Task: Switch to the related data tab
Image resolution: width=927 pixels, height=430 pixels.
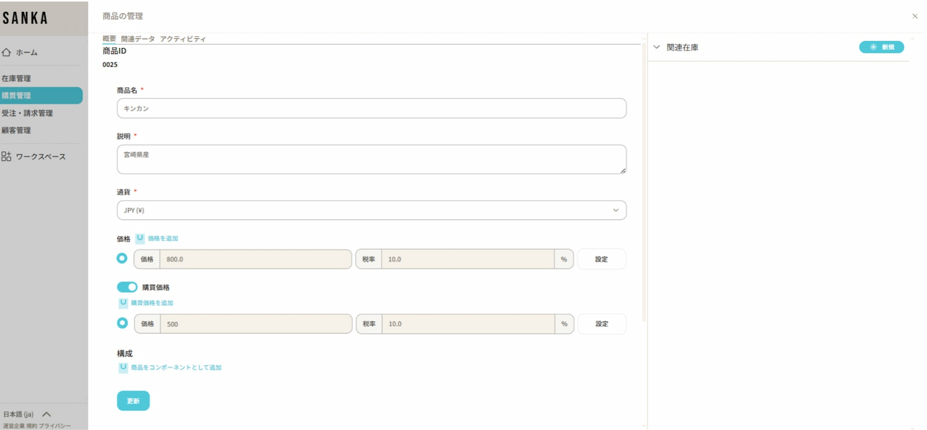Action: 138,39
